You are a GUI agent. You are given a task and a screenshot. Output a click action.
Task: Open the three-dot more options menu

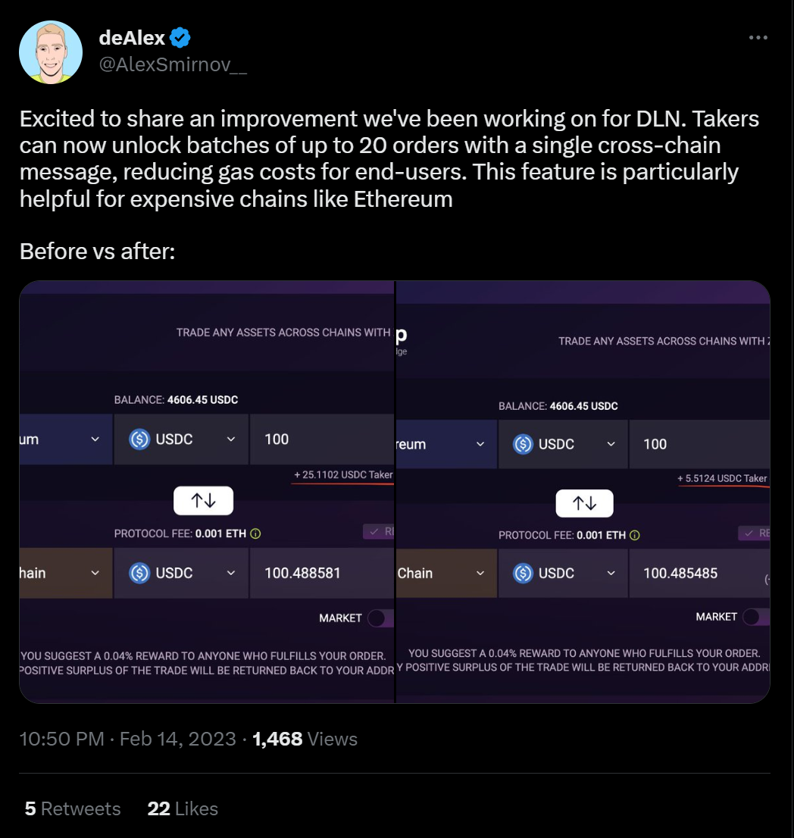(x=758, y=37)
